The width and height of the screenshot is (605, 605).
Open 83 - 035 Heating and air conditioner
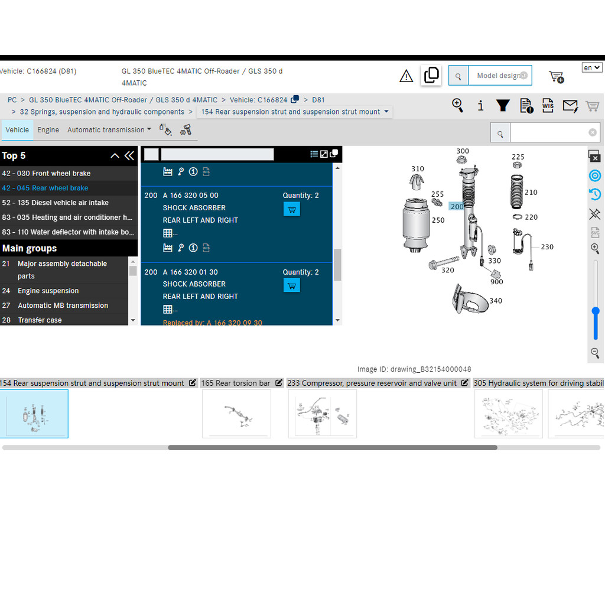click(x=69, y=217)
